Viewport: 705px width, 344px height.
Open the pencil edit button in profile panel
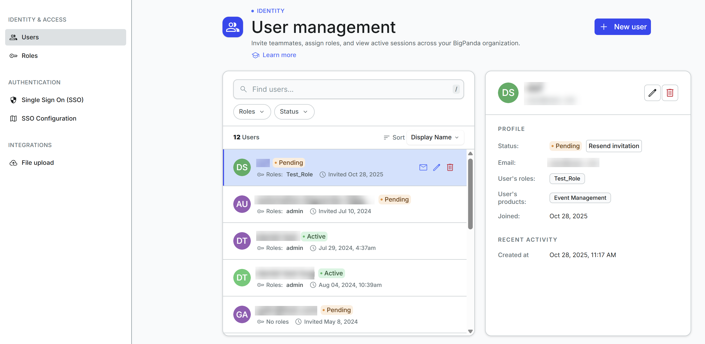click(652, 93)
